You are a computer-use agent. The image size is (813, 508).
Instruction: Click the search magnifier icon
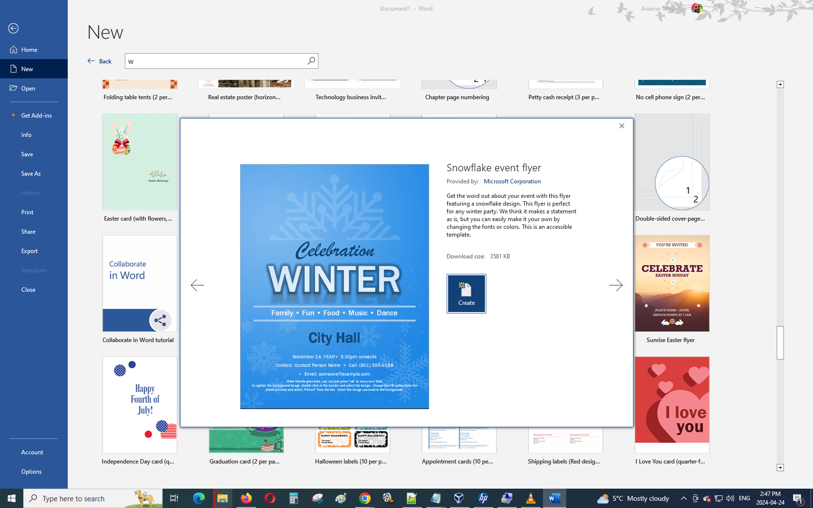click(x=311, y=61)
